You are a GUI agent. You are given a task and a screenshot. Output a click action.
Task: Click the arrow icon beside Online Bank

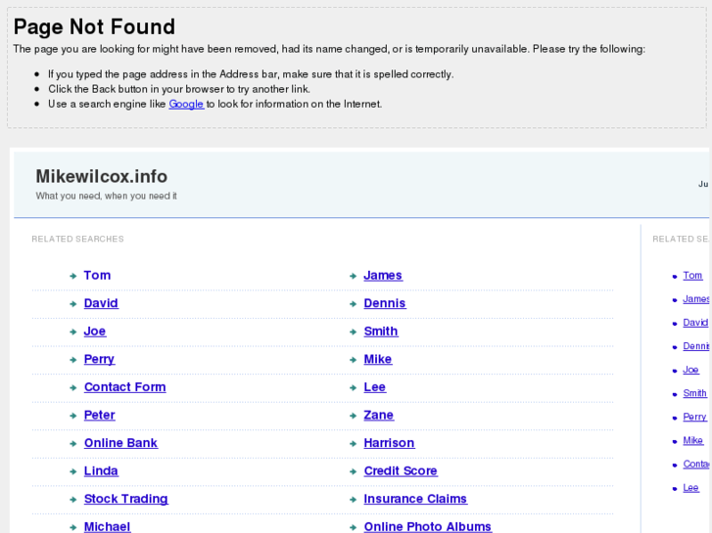(73, 444)
